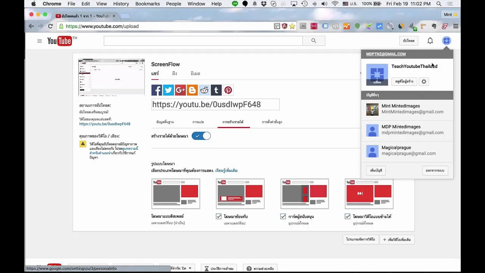This screenshot has width=485, height=273.
Task: Uncheck the overlay ads checkbox
Action: 219,217
